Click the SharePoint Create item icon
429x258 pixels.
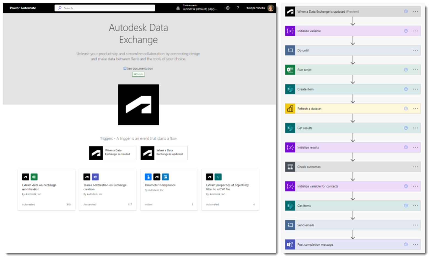tap(290, 89)
